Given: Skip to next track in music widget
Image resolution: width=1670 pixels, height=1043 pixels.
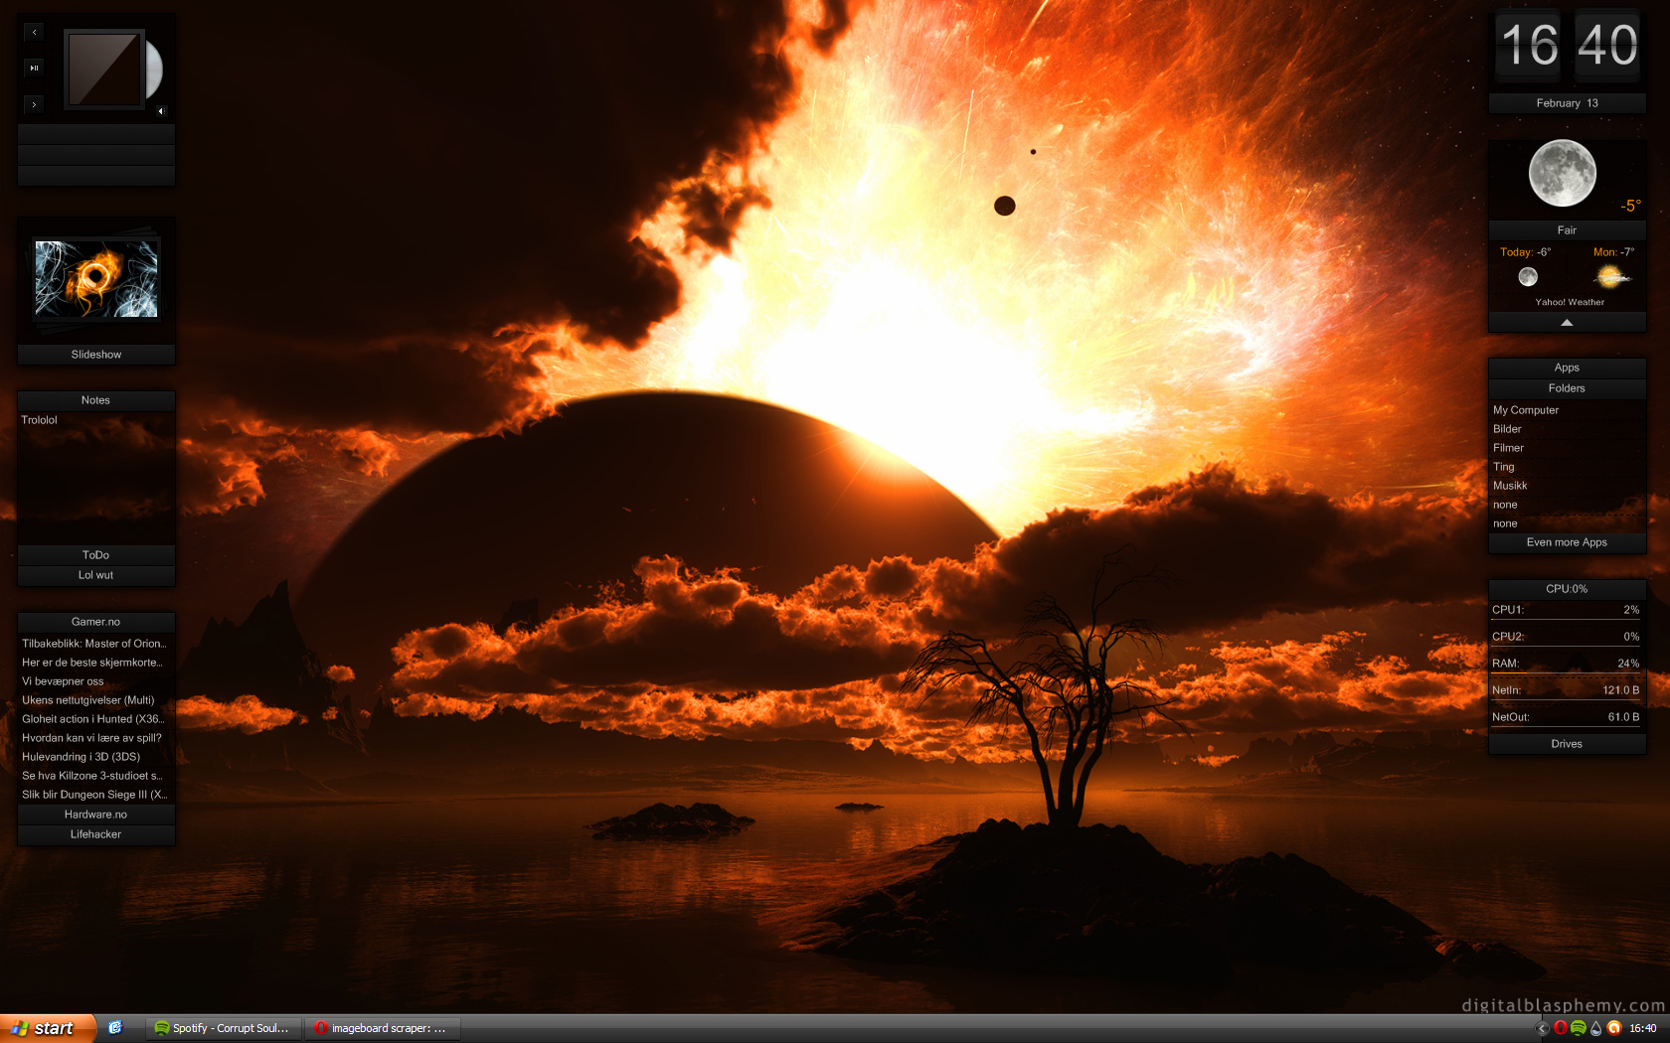Looking at the screenshot, I should point(34,104).
